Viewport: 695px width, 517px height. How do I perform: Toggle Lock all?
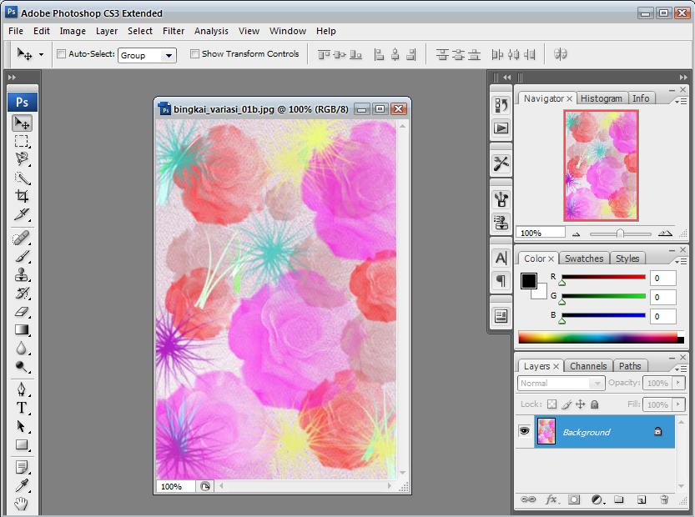coord(595,404)
